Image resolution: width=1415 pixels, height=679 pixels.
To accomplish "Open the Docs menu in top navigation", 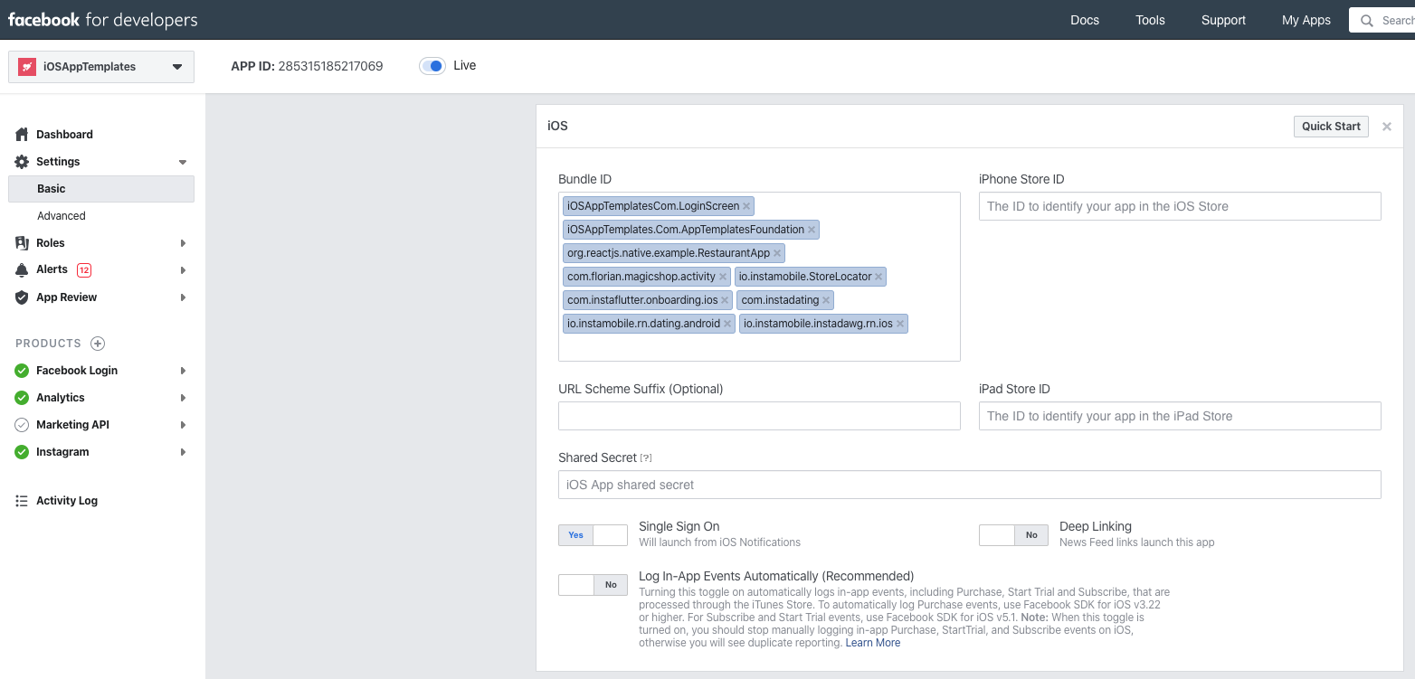I will [1085, 20].
